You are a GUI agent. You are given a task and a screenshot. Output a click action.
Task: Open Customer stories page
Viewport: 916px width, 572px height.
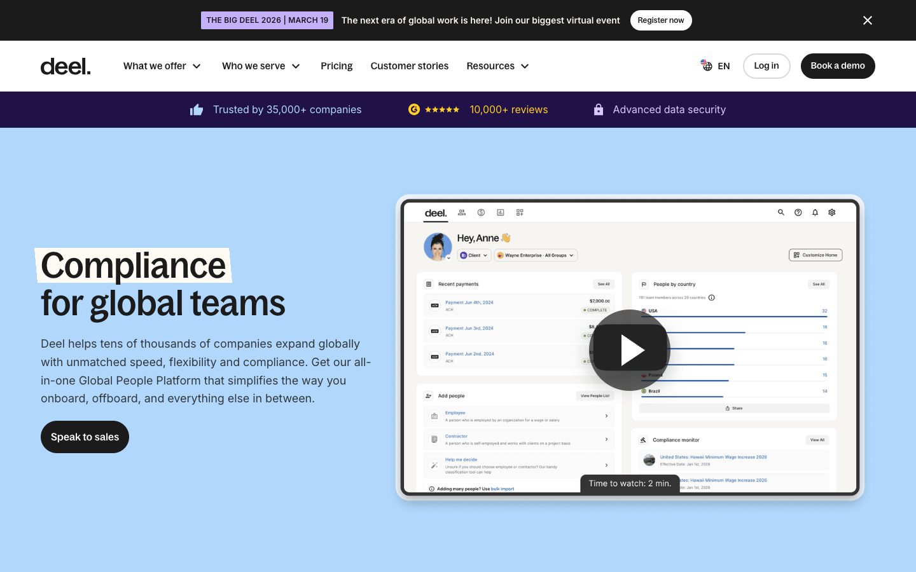(409, 66)
